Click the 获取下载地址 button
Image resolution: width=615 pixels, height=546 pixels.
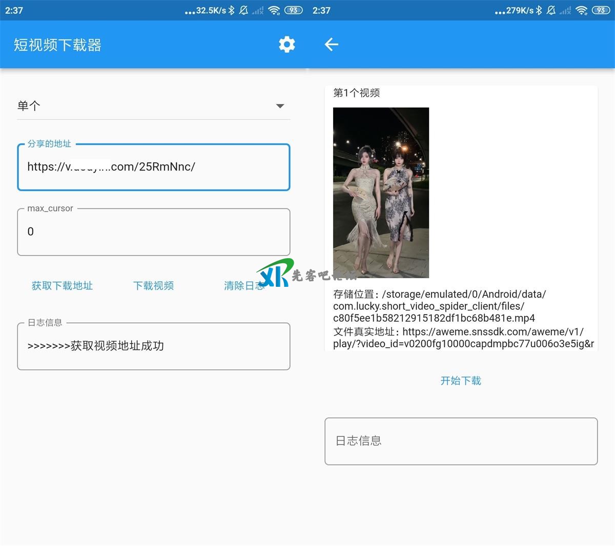[62, 286]
